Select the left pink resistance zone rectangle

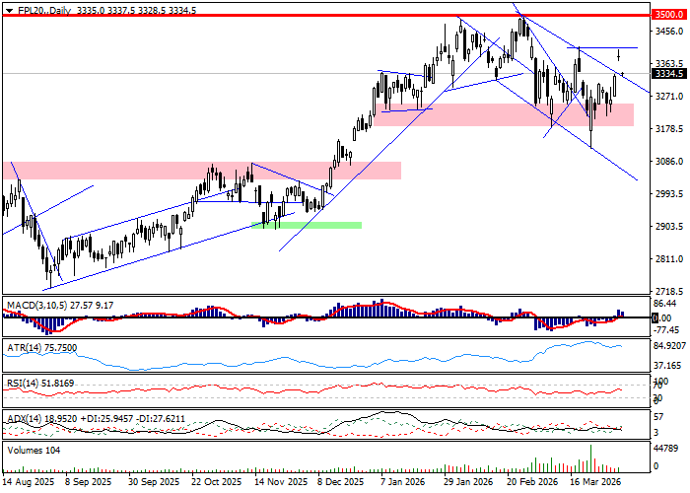202,171
